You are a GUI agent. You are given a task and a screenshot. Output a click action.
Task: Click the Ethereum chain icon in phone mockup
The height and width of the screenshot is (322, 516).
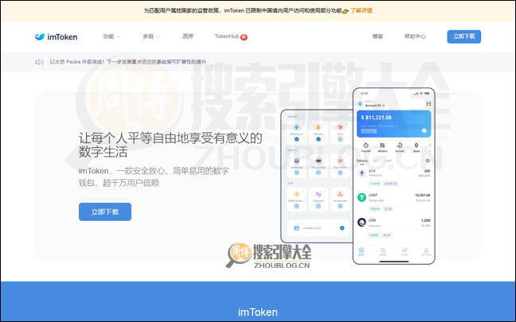coord(296,127)
